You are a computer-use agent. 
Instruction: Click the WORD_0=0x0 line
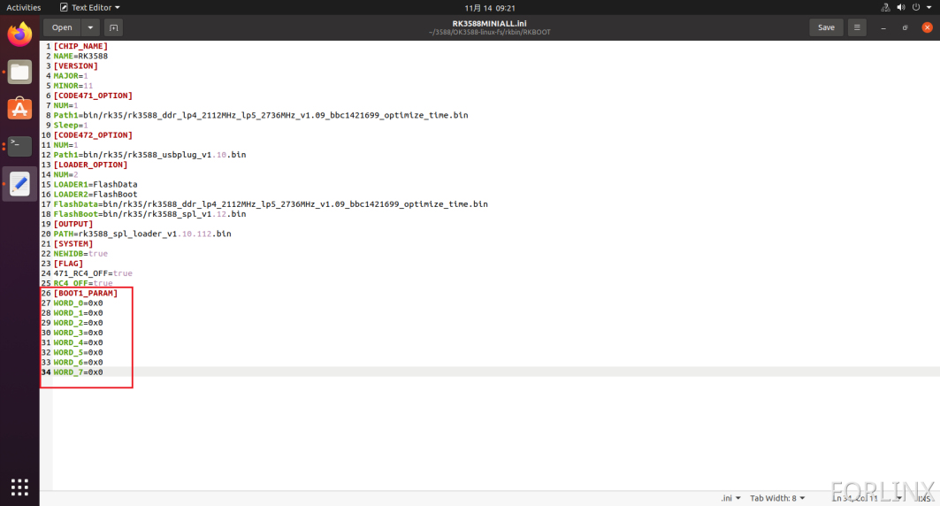pos(78,303)
